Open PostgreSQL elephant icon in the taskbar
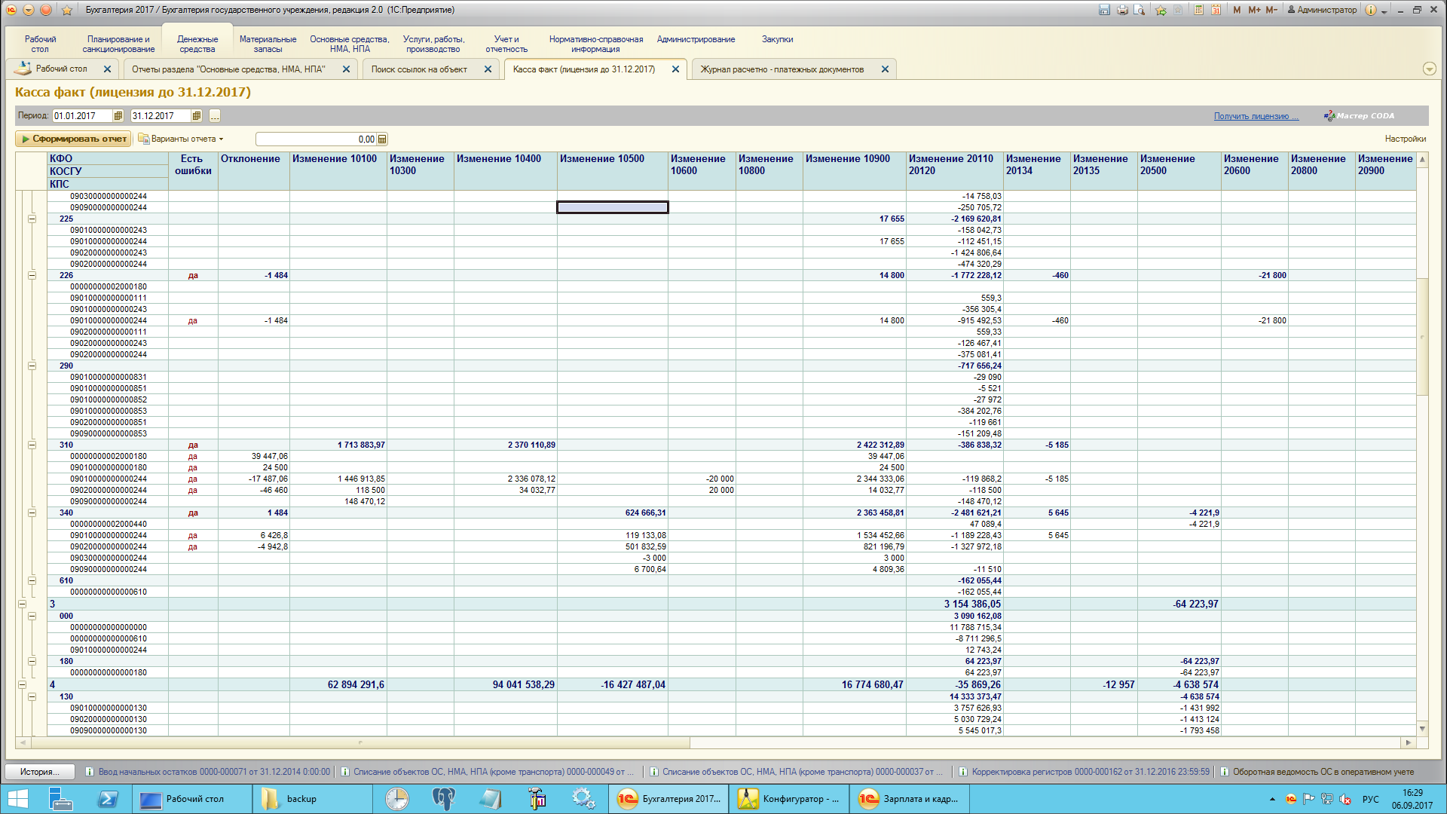Image resolution: width=1447 pixels, height=814 pixels. click(x=443, y=799)
